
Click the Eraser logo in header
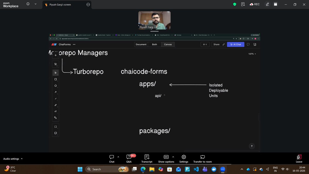[54, 44]
